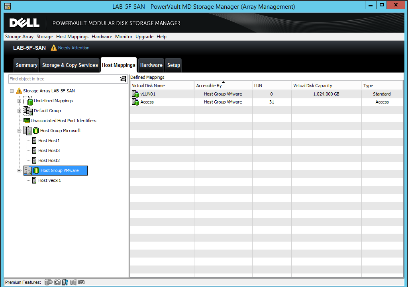Select Host Host3 in the tree
This screenshot has height=287, width=408.
click(x=49, y=150)
